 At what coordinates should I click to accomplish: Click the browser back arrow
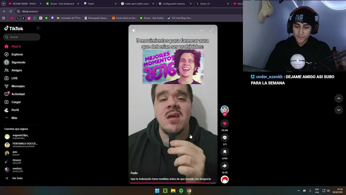tap(4, 11)
